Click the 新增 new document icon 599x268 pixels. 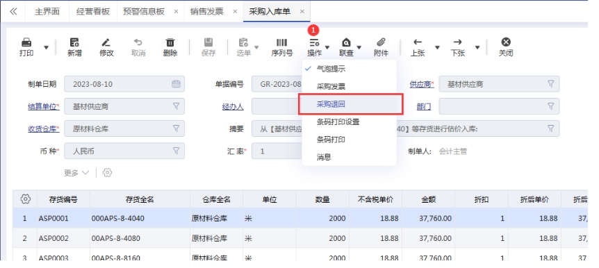click(x=74, y=42)
